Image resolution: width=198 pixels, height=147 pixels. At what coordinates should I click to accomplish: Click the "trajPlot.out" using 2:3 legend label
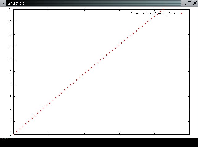pos(153,13)
